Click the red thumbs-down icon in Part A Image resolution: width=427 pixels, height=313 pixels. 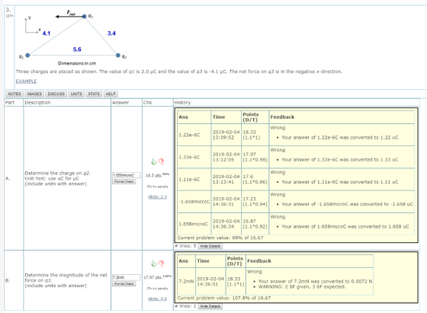click(x=161, y=161)
